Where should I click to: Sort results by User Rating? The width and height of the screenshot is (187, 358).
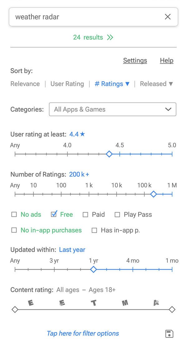(67, 84)
